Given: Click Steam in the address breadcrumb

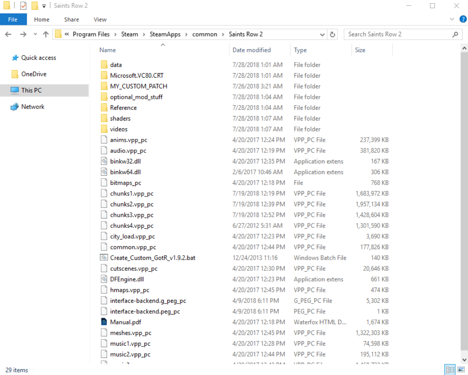Looking at the screenshot, I should click(x=129, y=34).
